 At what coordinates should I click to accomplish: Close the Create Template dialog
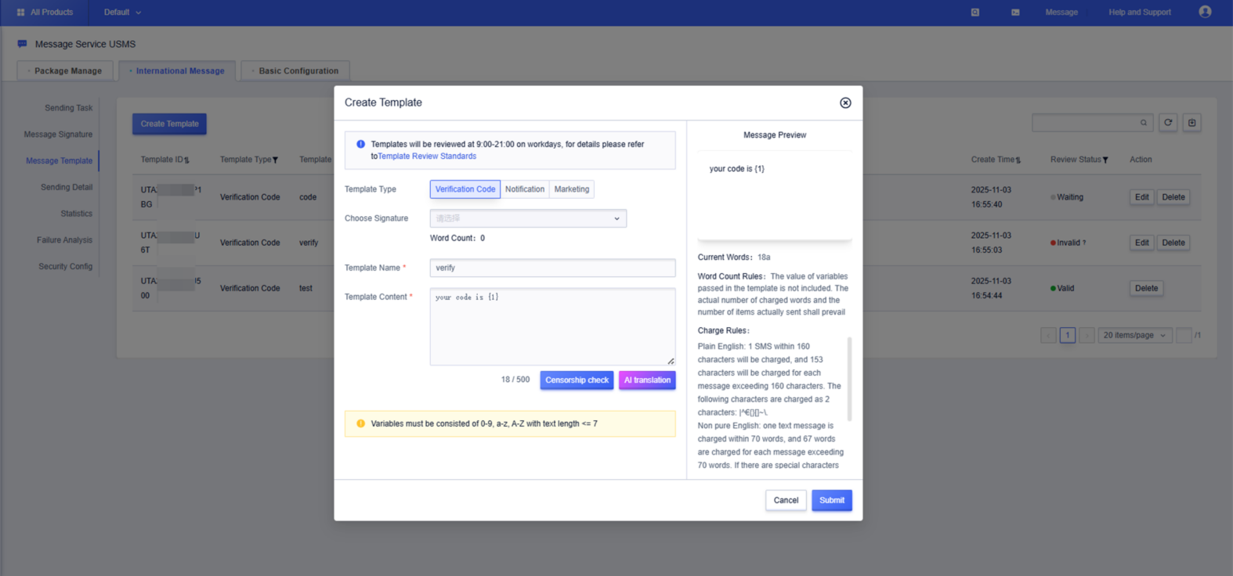(x=845, y=103)
